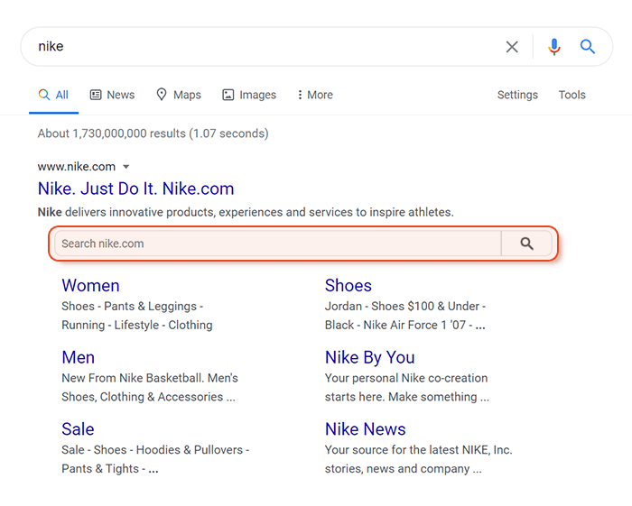632x506 pixels.
Task: Open the Tools menu
Action: pos(572,95)
